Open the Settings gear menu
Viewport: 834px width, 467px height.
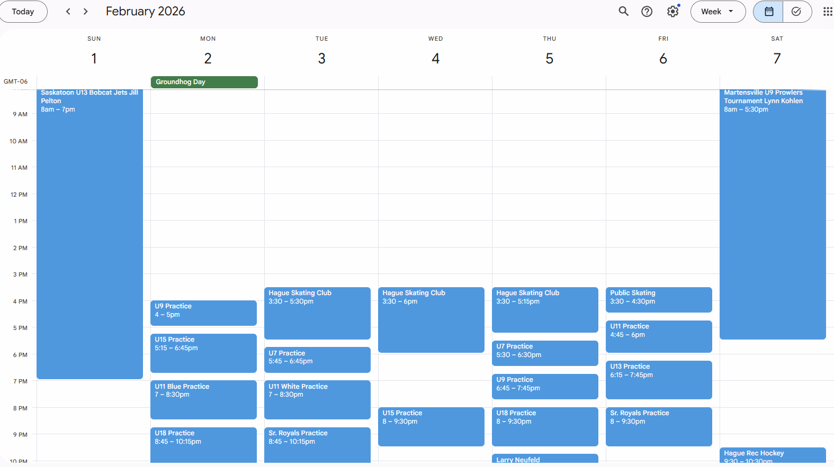click(x=672, y=11)
